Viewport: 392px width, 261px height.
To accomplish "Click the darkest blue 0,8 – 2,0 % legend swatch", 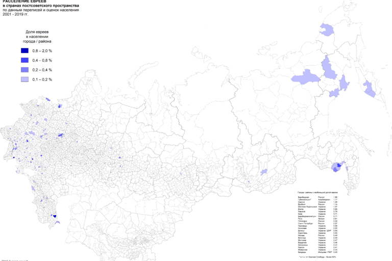I will click(24, 51).
